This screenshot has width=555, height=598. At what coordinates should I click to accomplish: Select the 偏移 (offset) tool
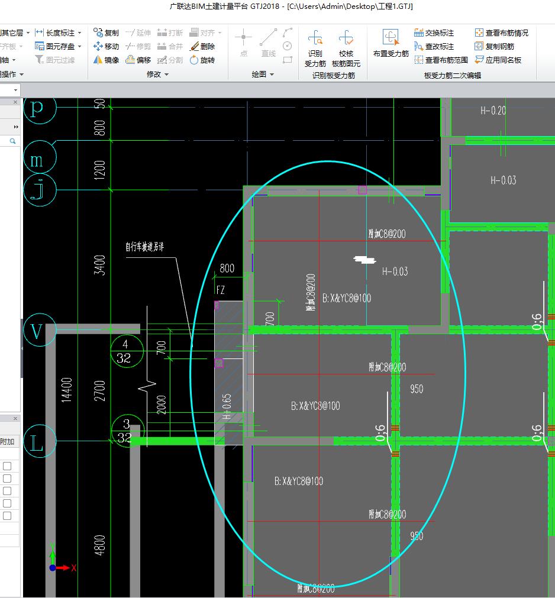tap(138, 60)
